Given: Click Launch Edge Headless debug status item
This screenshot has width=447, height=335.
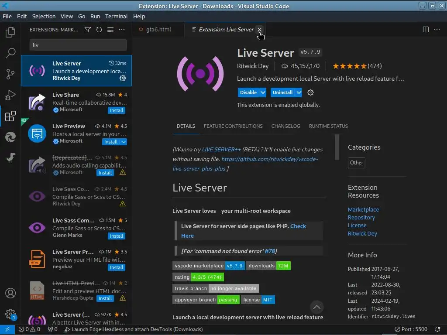Looking at the screenshot, I should coord(134,329).
